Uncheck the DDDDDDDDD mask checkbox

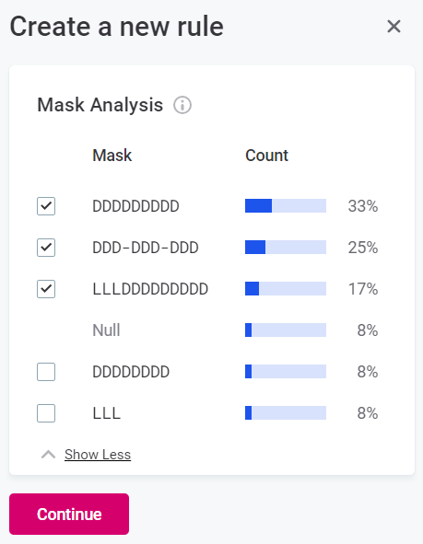click(x=46, y=206)
